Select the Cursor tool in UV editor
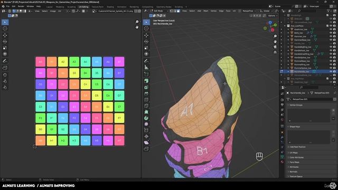Image resolution: width=338 pixels, height=190 pixels. [x=5, y=28]
